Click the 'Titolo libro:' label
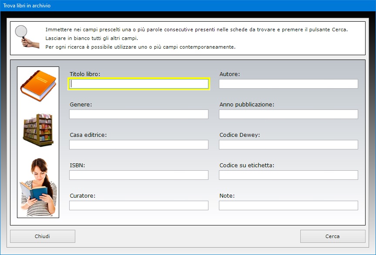Viewport: 376px width, 255px height. 85,74
